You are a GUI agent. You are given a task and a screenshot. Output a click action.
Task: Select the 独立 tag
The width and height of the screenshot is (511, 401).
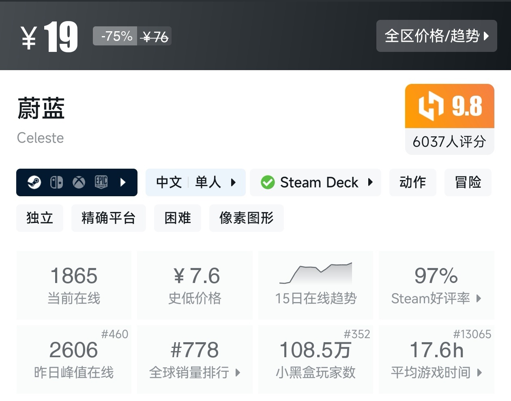[x=40, y=218]
